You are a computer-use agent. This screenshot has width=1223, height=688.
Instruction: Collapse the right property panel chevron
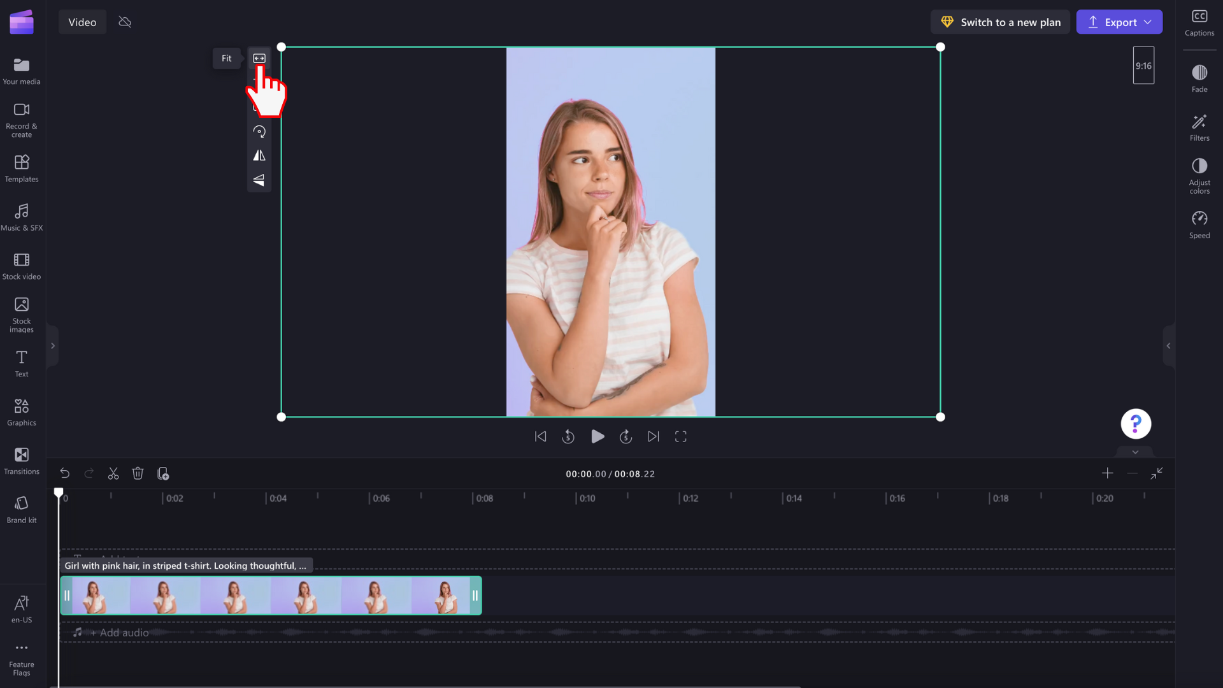1168,346
